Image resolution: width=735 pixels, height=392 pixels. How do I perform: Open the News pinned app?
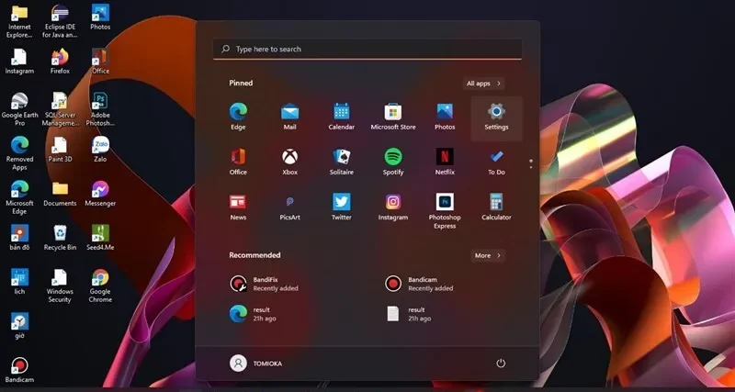tap(238, 207)
